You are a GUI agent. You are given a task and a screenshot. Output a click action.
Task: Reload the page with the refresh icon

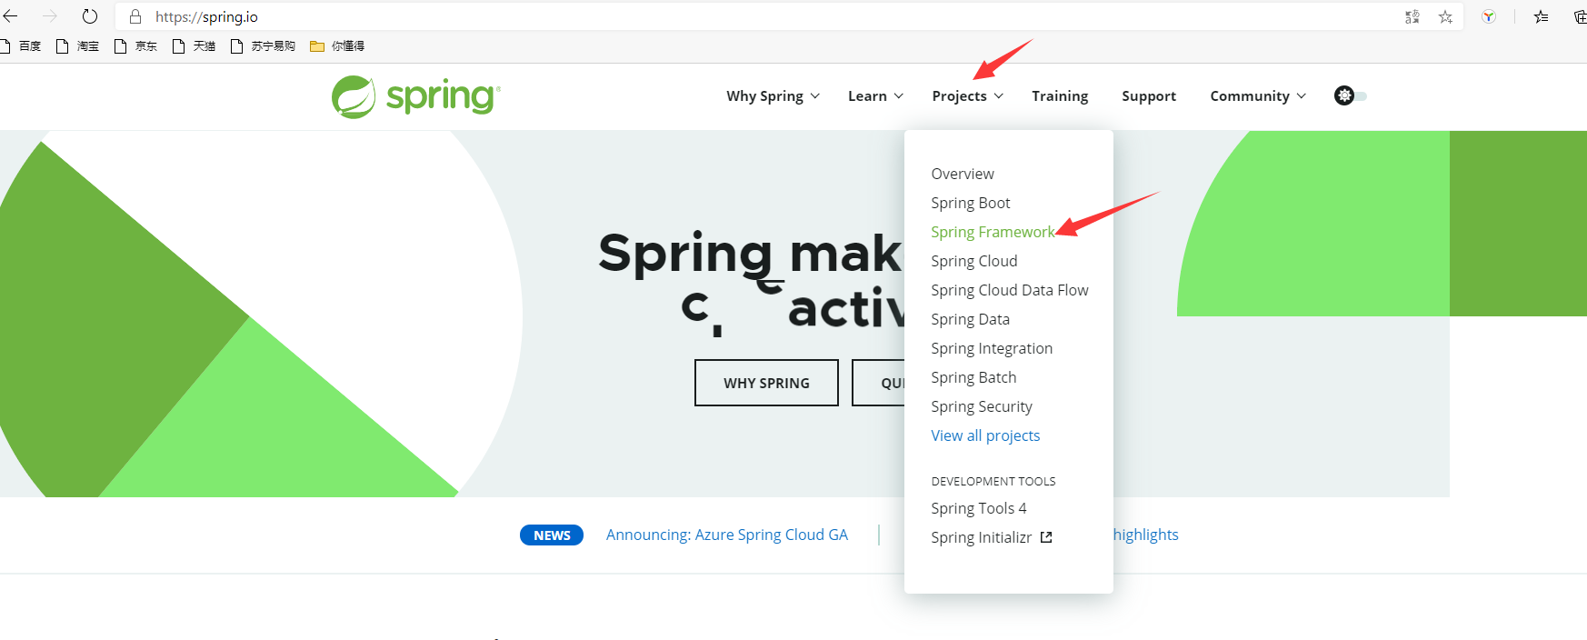(x=89, y=16)
